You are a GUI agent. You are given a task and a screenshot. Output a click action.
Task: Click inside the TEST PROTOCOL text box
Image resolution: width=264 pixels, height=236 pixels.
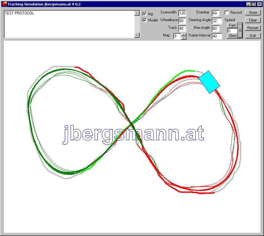(69, 24)
